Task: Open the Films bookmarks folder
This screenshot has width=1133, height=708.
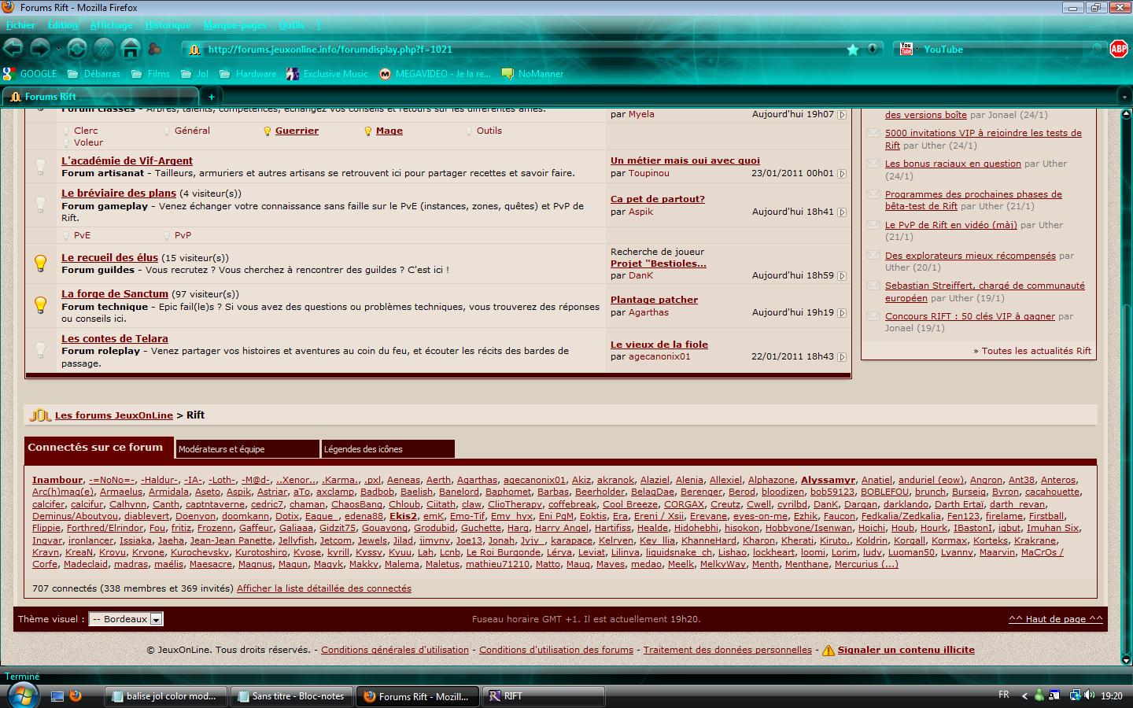Action: [151, 74]
